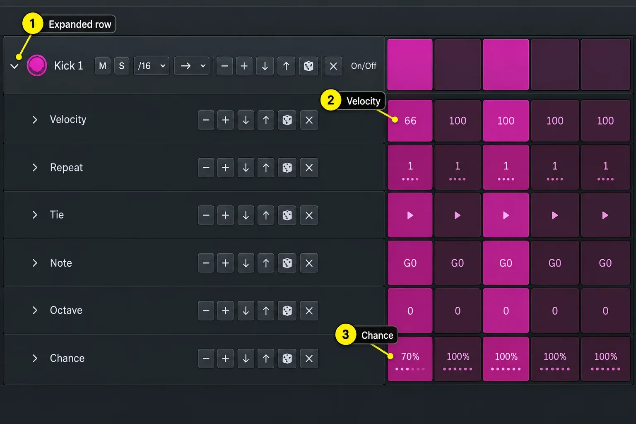Expand the Chance lane chevron
This screenshot has height=424, width=636.
[x=35, y=358]
